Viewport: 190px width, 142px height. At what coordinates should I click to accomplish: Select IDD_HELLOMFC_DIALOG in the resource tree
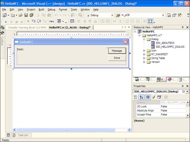tap(170, 47)
